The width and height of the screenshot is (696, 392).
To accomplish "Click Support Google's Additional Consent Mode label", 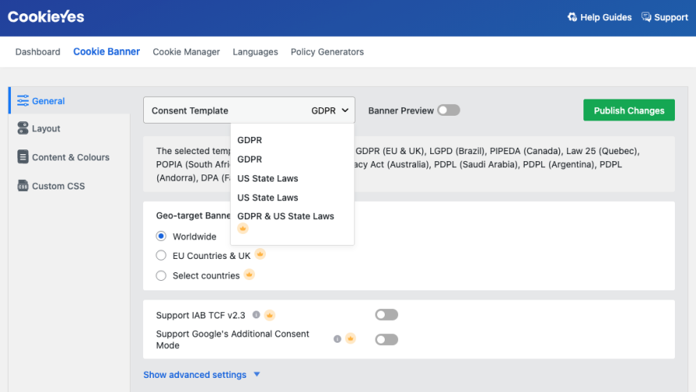I will tap(232, 340).
